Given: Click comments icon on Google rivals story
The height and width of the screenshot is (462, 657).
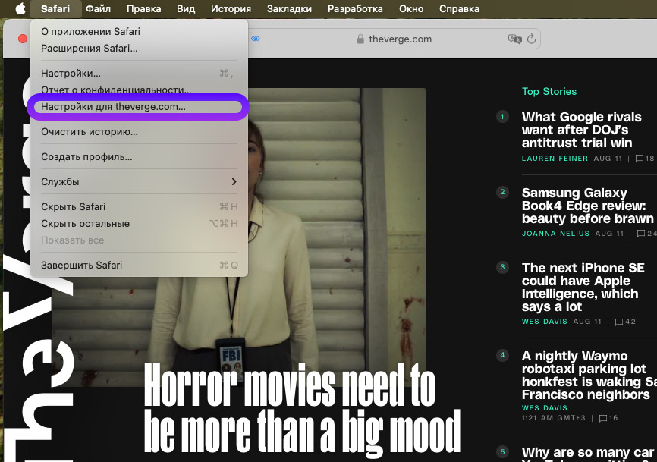Looking at the screenshot, I should (640, 159).
